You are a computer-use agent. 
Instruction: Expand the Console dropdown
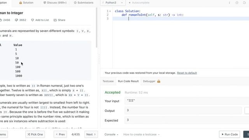click(x=111, y=134)
